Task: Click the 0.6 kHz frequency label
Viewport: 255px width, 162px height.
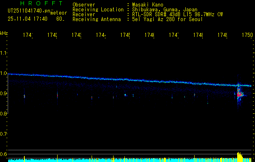Action: (x=4, y=154)
